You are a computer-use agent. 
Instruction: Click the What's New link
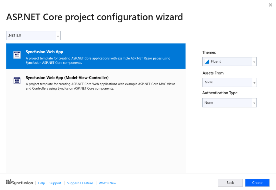pyautogui.click(x=107, y=183)
